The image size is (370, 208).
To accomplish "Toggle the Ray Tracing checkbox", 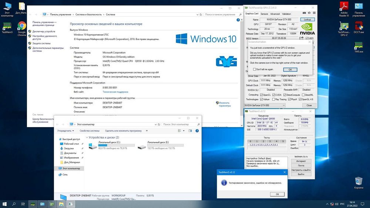I will click(x=273, y=99).
